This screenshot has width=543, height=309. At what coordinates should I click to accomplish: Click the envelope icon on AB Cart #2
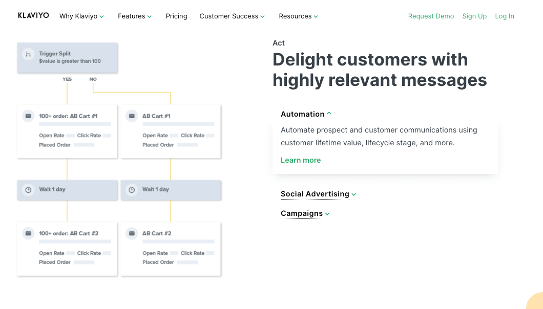[132, 233]
